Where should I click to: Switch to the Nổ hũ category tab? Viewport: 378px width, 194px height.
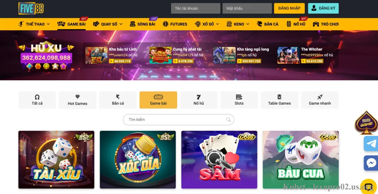(199, 100)
